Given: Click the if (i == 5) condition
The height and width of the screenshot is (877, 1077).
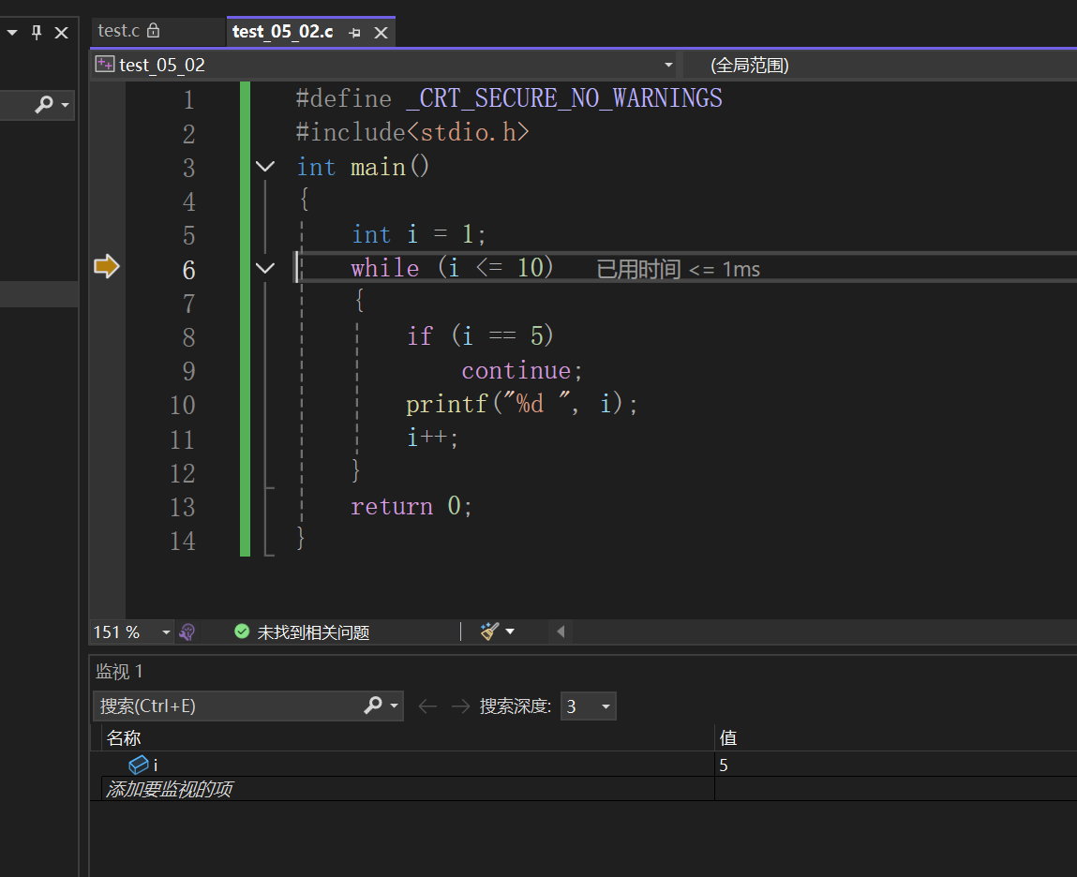Looking at the screenshot, I should tap(479, 335).
